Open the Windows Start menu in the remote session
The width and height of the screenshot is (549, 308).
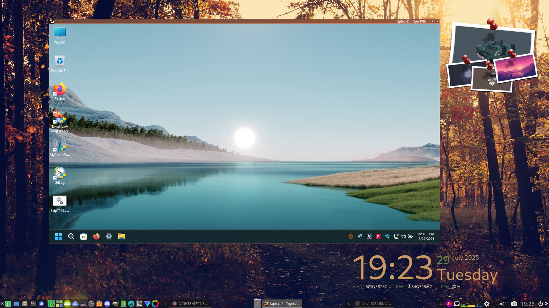(58, 236)
